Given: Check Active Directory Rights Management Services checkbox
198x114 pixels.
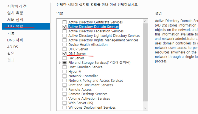Looking at the screenshot, I should point(65,40).
